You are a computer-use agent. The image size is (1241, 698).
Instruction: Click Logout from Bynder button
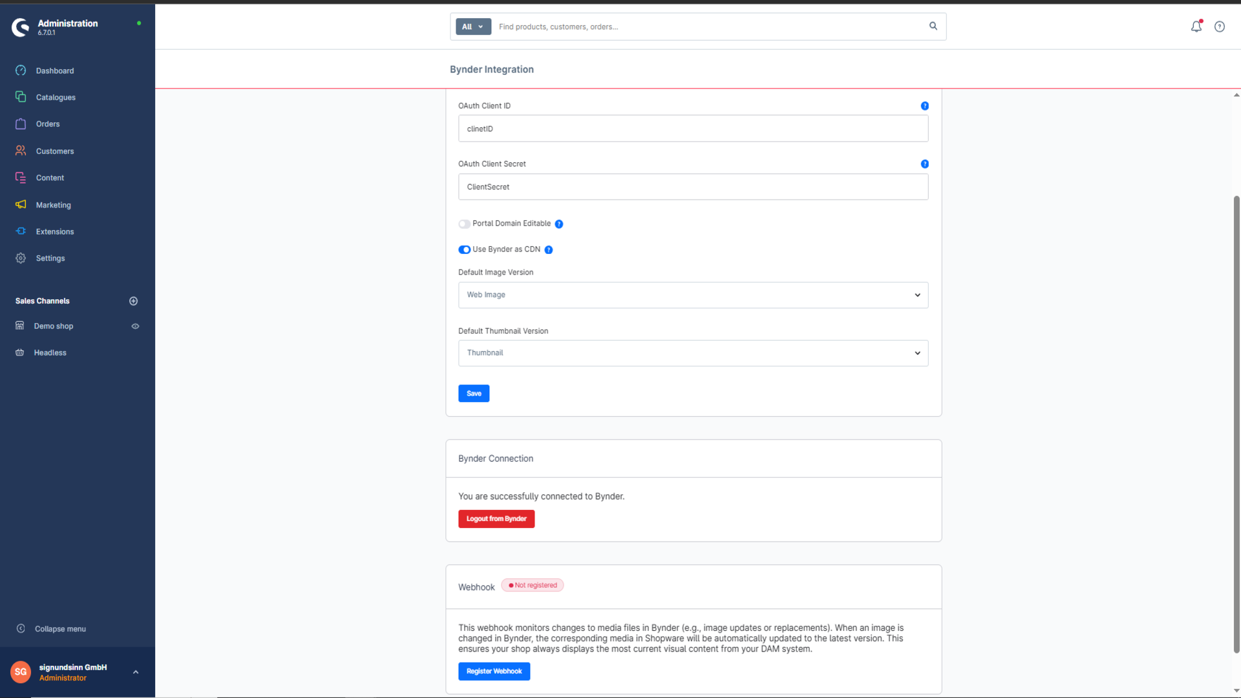(x=496, y=519)
